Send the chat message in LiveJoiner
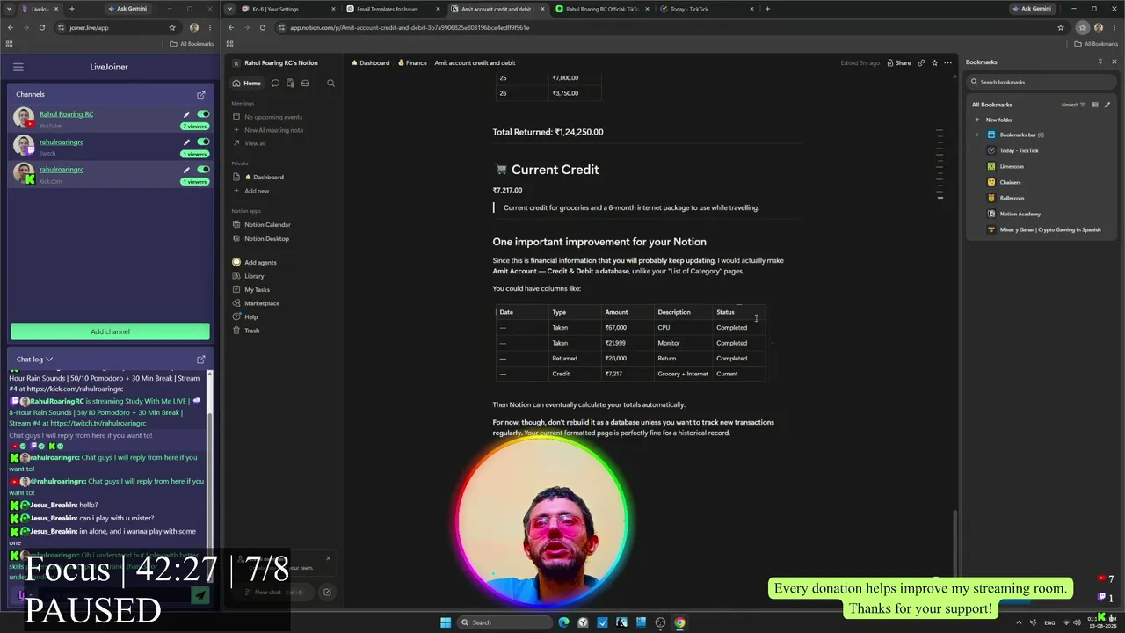This screenshot has width=1125, height=633. click(x=200, y=595)
